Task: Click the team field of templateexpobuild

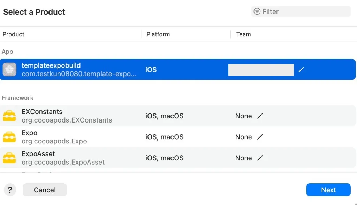Action: (261, 70)
